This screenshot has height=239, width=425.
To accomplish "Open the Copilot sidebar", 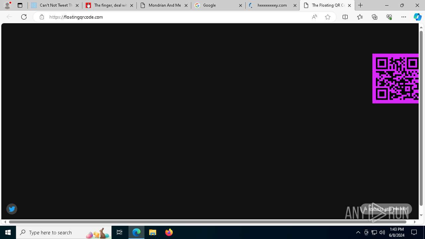I will coord(418,17).
